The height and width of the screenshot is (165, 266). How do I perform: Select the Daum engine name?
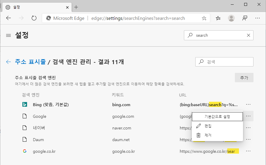pos(38,140)
